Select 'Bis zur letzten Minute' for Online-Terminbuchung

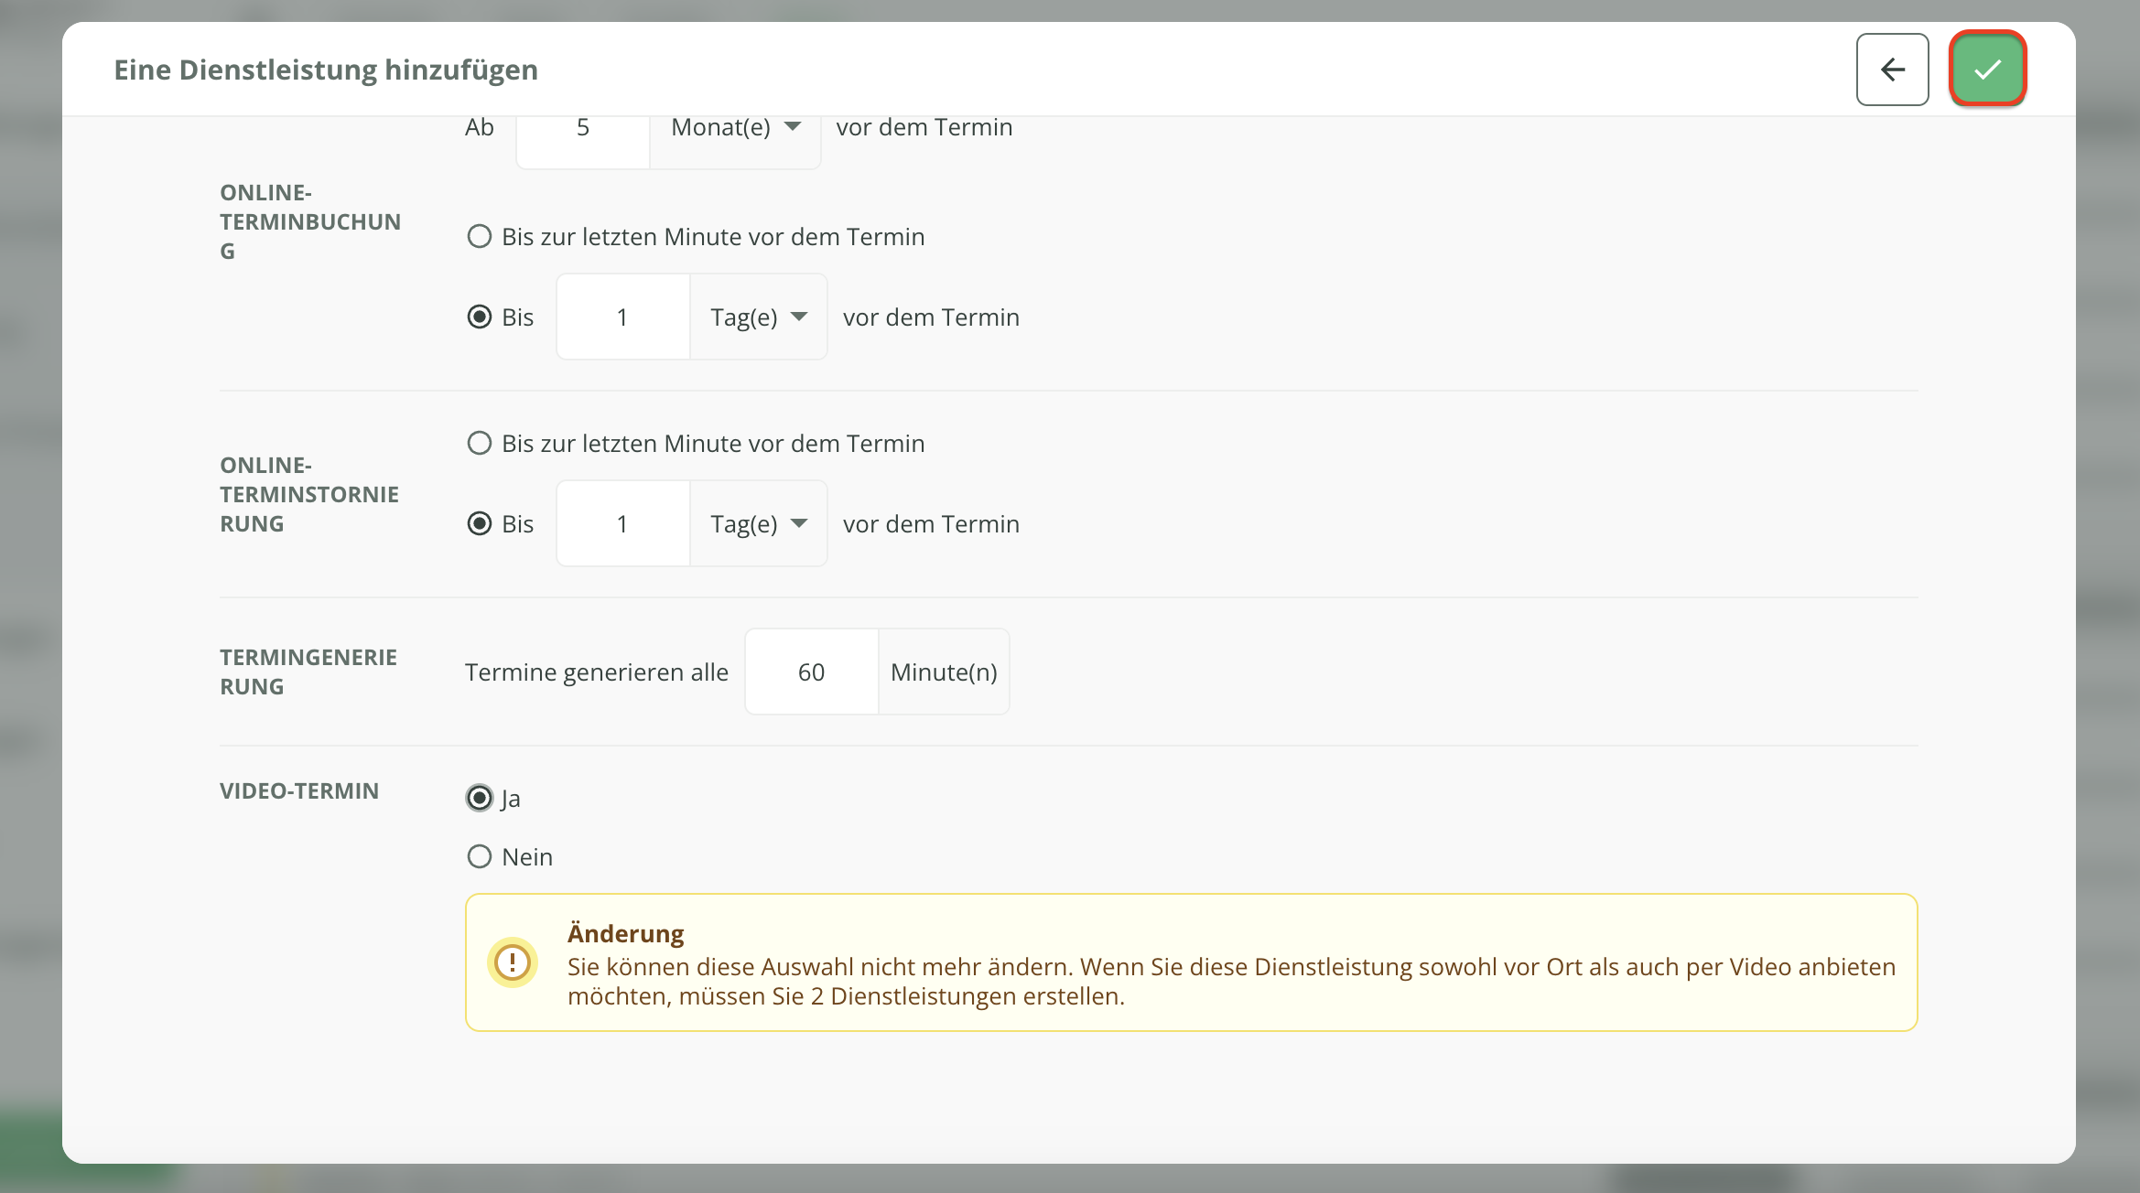click(480, 237)
